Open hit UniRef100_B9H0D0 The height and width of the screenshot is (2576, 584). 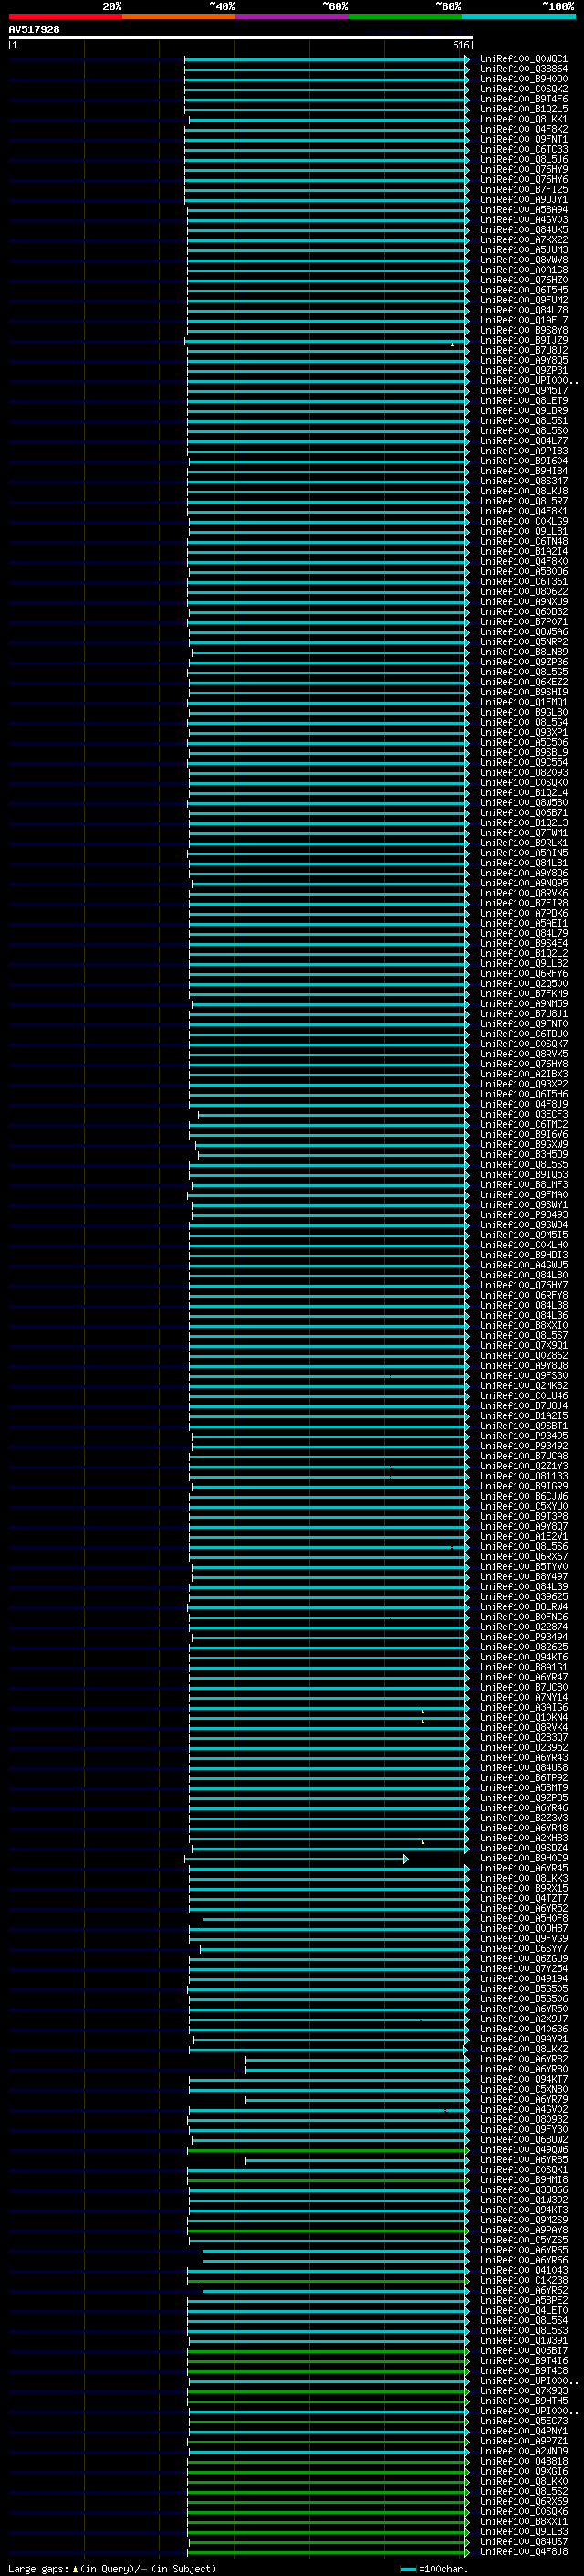(x=523, y=79)
